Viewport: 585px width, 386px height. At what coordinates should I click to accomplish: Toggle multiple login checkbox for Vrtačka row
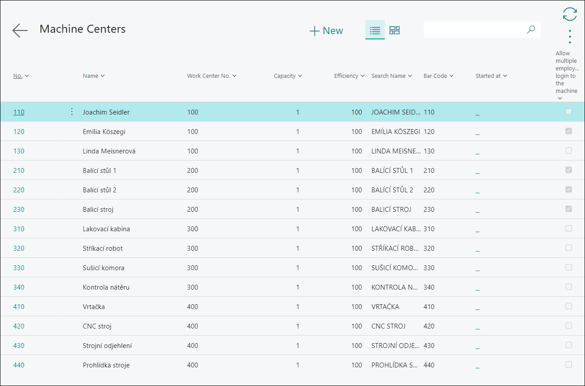click(x=569, y=306)
